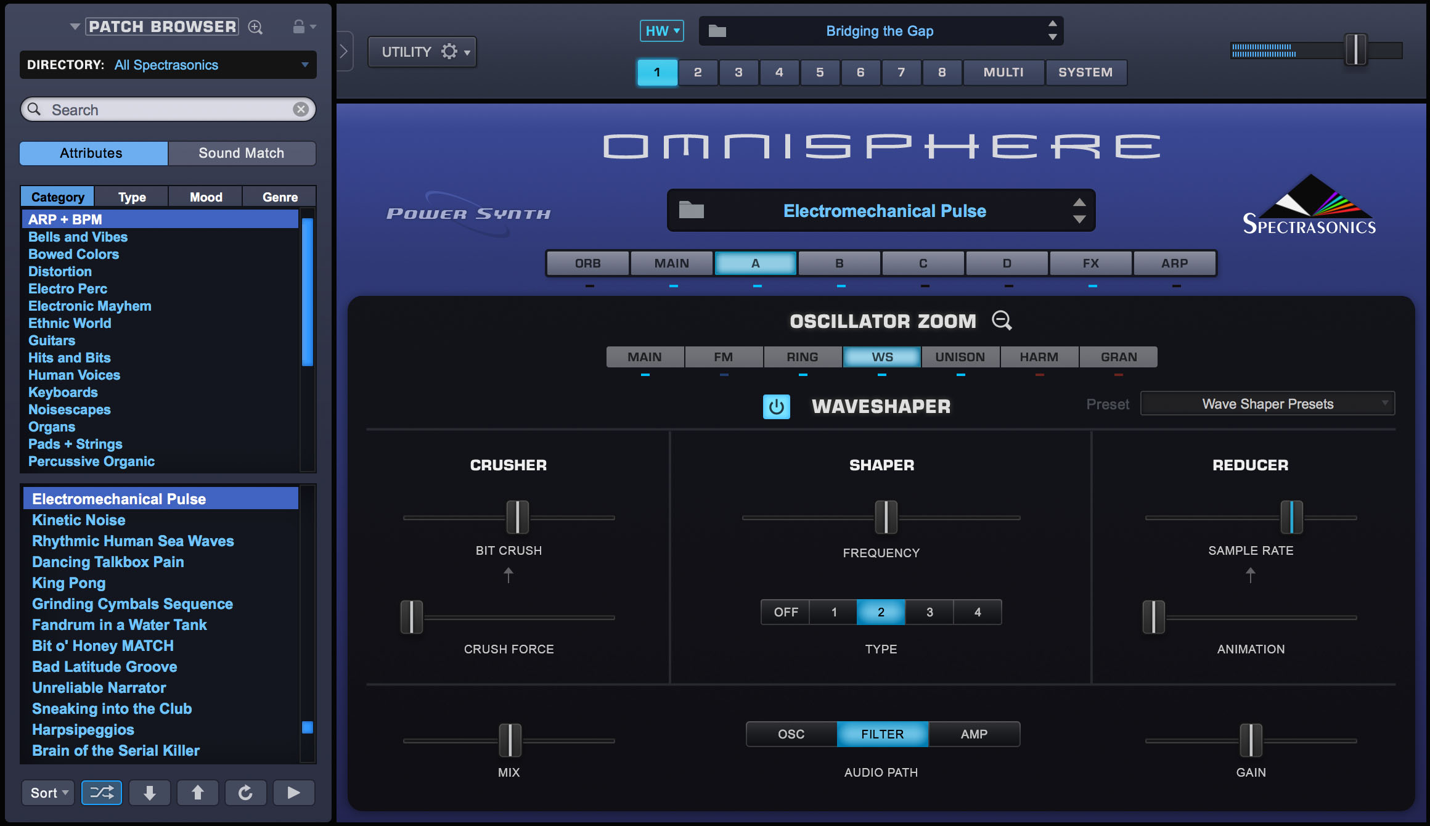Click the Patch Browser zoom magnifier icon
1430x826 pixels.
[x=255, y=27]
